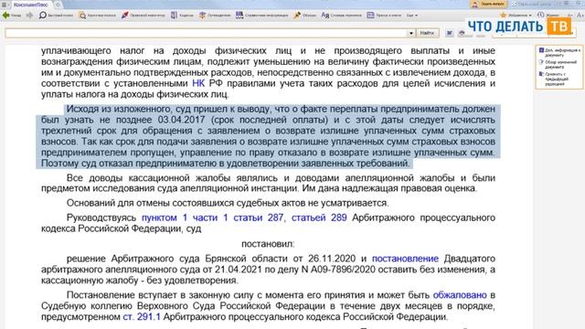Click highlighted text 'Исходя из изложенного'
Image resolution: width=585 pixels, height=329 pixels.
[x=118, y=110]
